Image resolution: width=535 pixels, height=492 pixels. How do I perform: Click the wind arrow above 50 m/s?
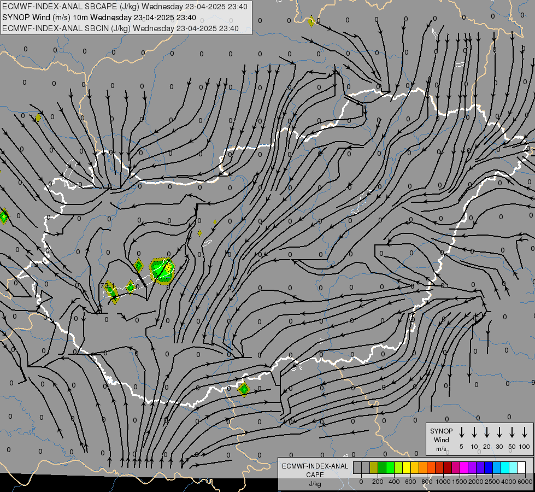[x=512, y=432]
